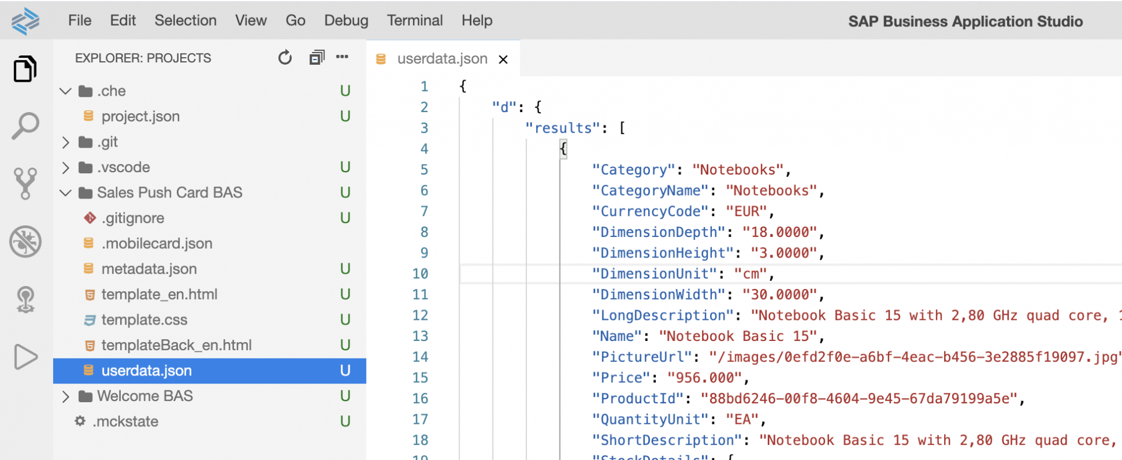
Task: Click the project.json file icon
Action: click(89, 116)
